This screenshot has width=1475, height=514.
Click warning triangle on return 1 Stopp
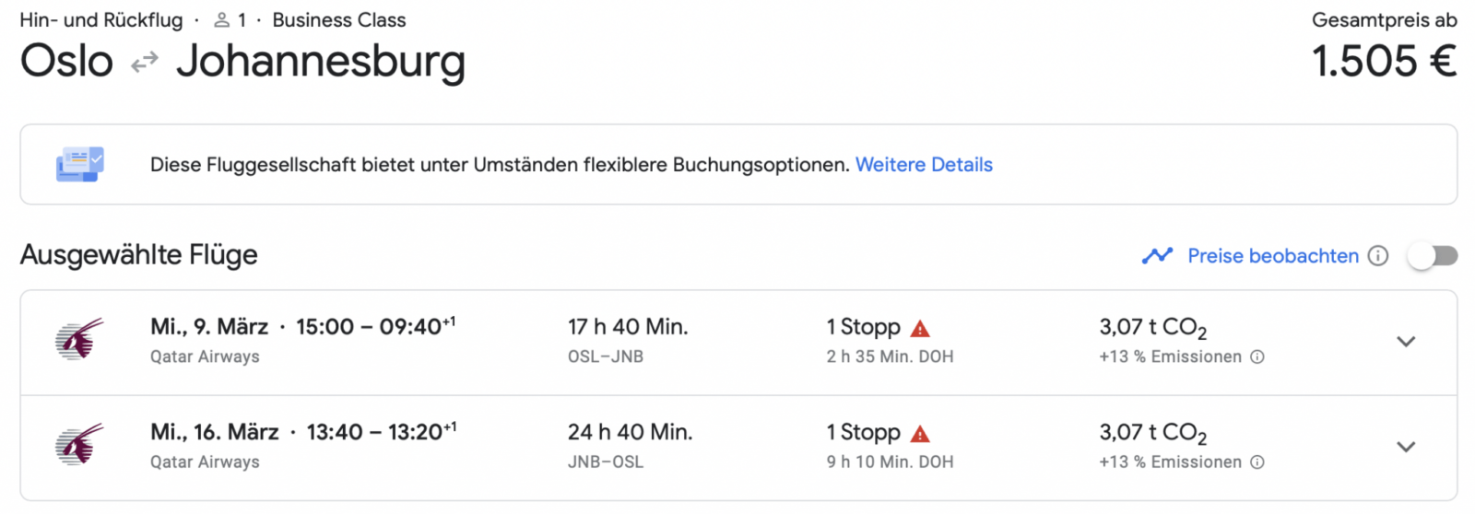click(920, 434)
